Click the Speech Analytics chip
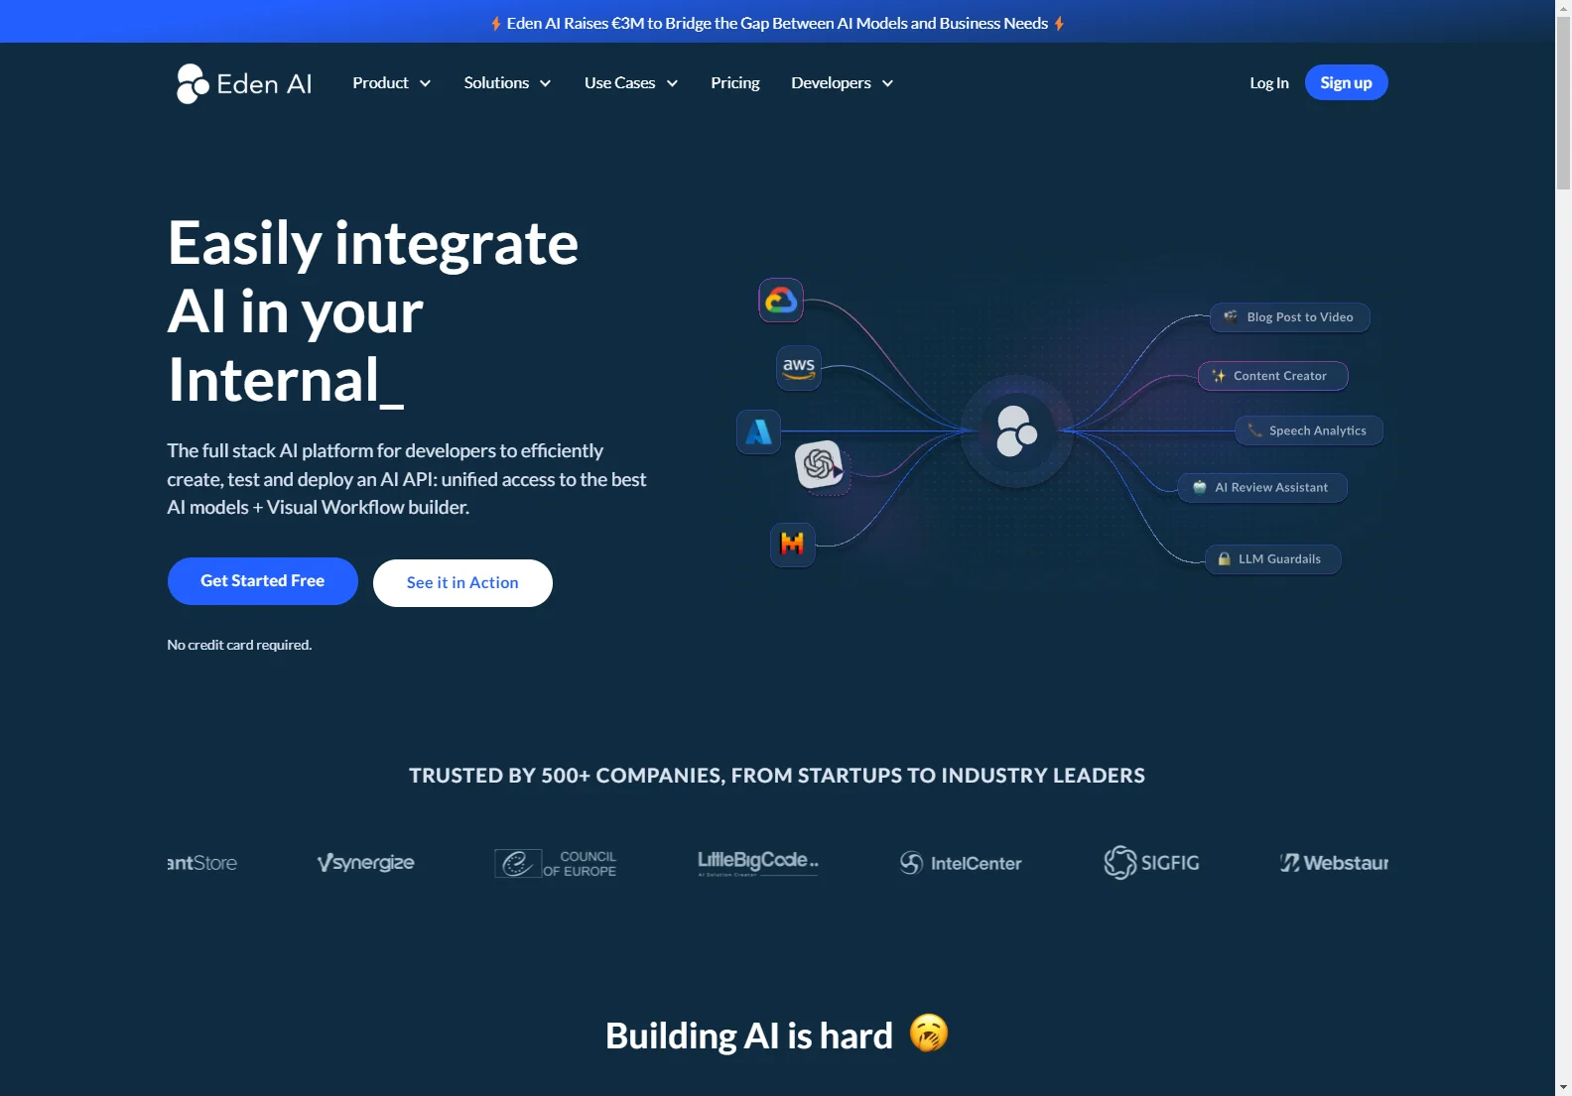This screenshot has height=1096, width=1572. click(1309, 430)
